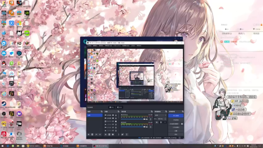Select highlighted scene in Scenes list

[95, 115]
